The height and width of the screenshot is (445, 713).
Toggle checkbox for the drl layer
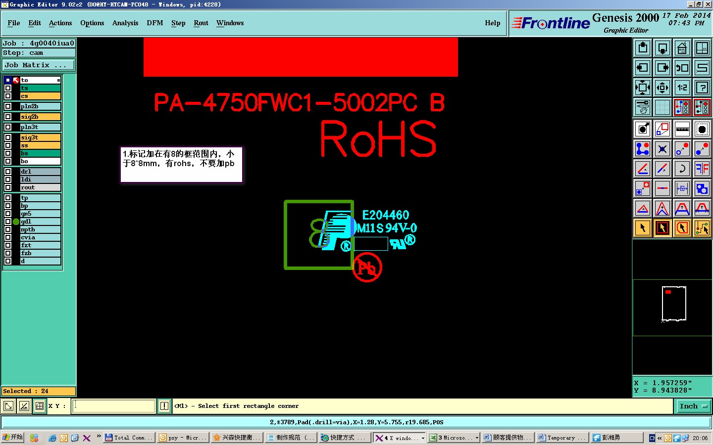[x=8, y=172]
